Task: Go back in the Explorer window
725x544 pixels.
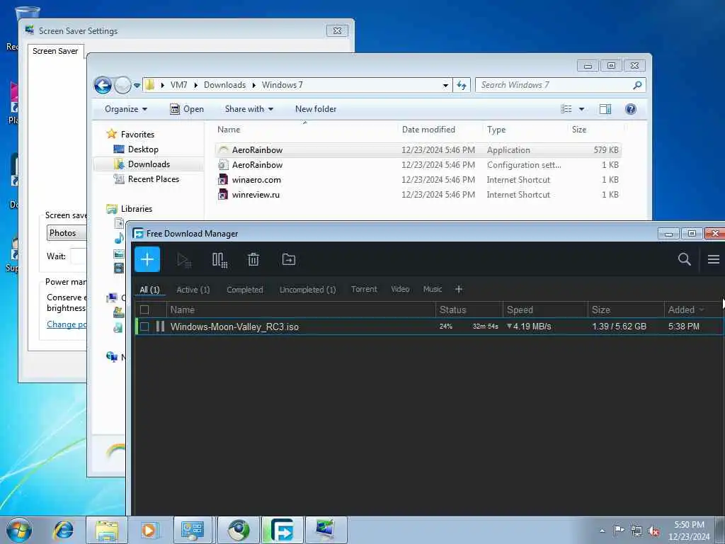Action: click(x=103, y=85)
